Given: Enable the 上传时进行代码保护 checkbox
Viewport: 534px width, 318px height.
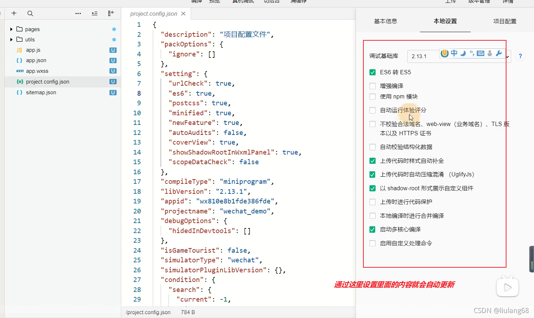Looking at the screenshot, I should point(372,202).
